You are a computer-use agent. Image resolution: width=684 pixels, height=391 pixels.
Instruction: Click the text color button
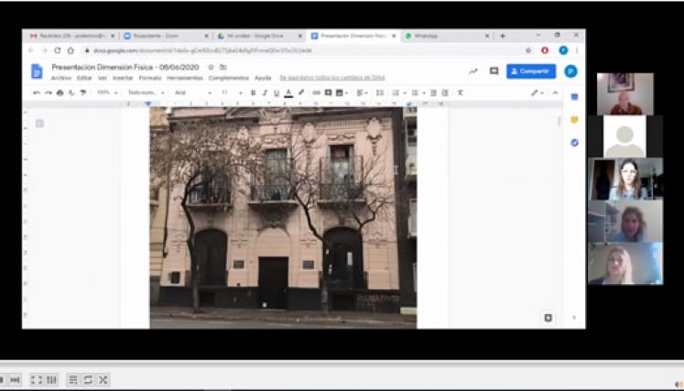(x=288, y=92)
